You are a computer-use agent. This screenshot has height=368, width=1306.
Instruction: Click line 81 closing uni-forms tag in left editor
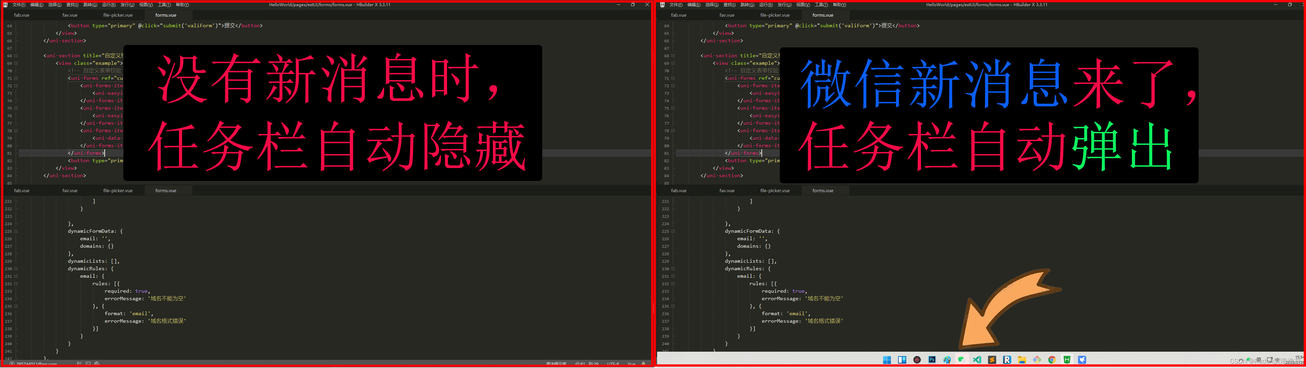tap(86, 153)
